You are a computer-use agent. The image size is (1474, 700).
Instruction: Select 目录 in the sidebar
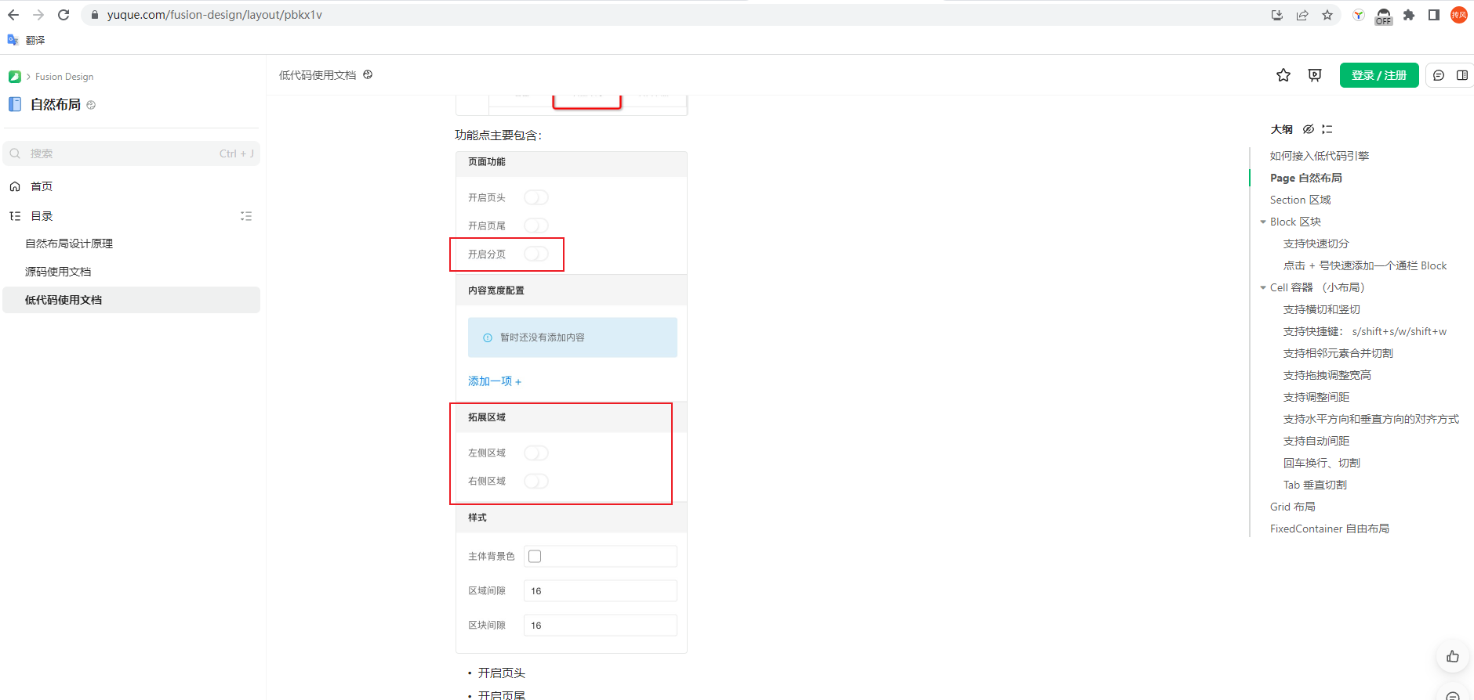click(42, 216)
